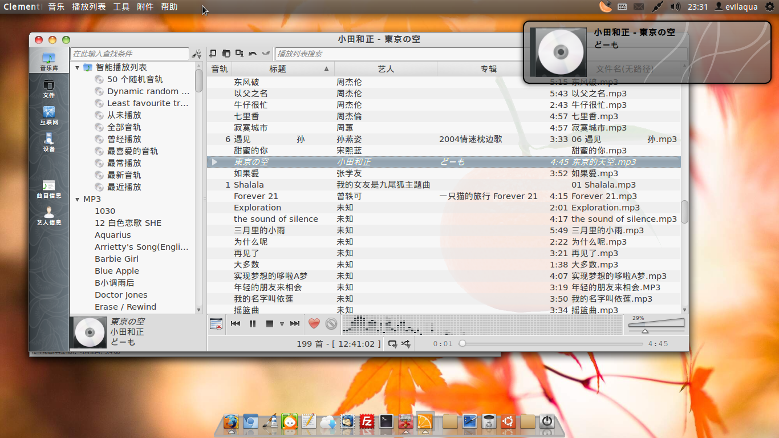Open the stop-after options arrow
This screenshot has height=438, width=779.
[x=282, y=325]
